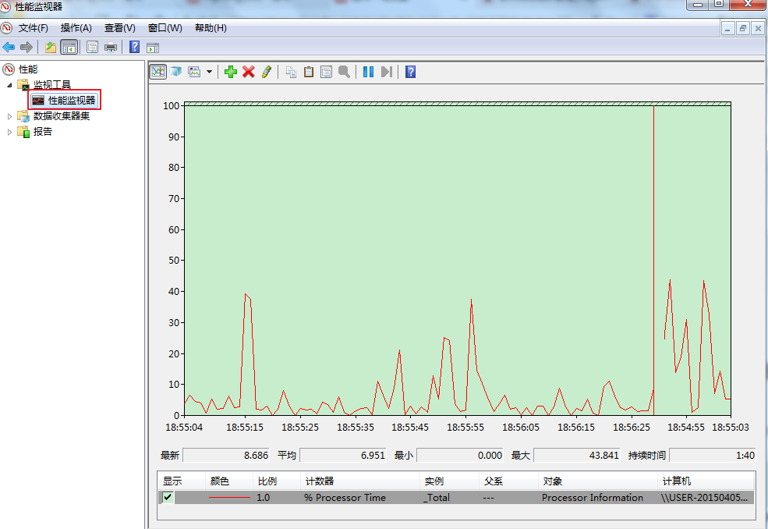Open the 文件(F) menu

point(33,28)
